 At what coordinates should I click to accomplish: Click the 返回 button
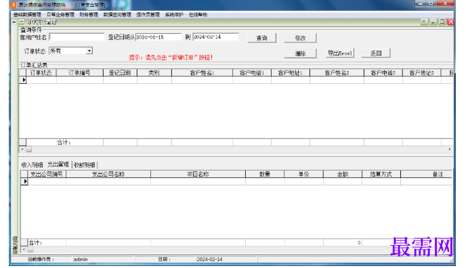(x=376, y=53)
